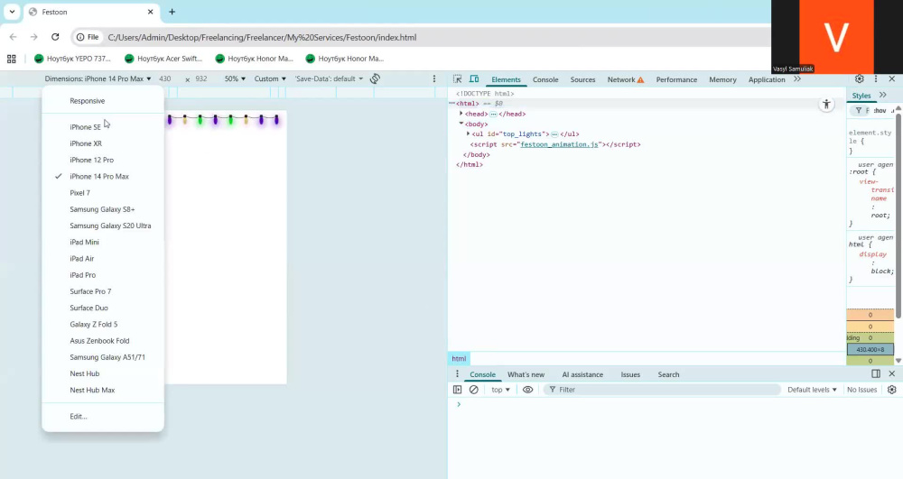Open device toolbar more options menu
The width and height of the screenshot is (903, 479).
click(434, 78)
